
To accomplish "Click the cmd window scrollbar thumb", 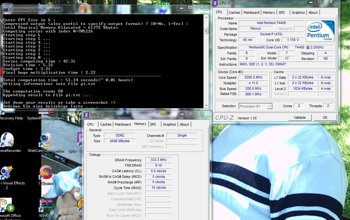I will 206,31.
